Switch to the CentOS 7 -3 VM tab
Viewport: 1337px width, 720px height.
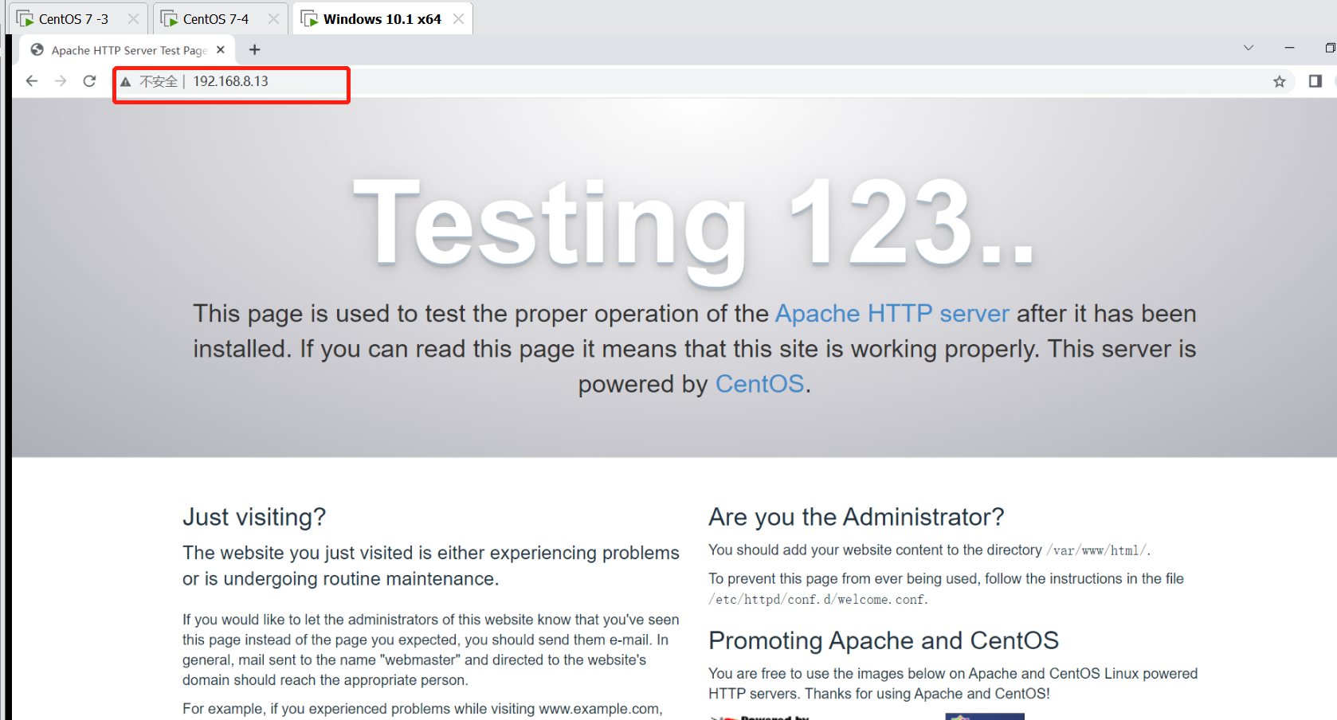pos(78,18)
